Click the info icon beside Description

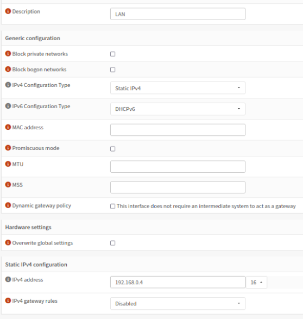(8, 11)
